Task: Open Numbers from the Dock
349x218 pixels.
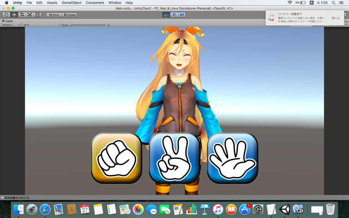Action: [191, 209]
